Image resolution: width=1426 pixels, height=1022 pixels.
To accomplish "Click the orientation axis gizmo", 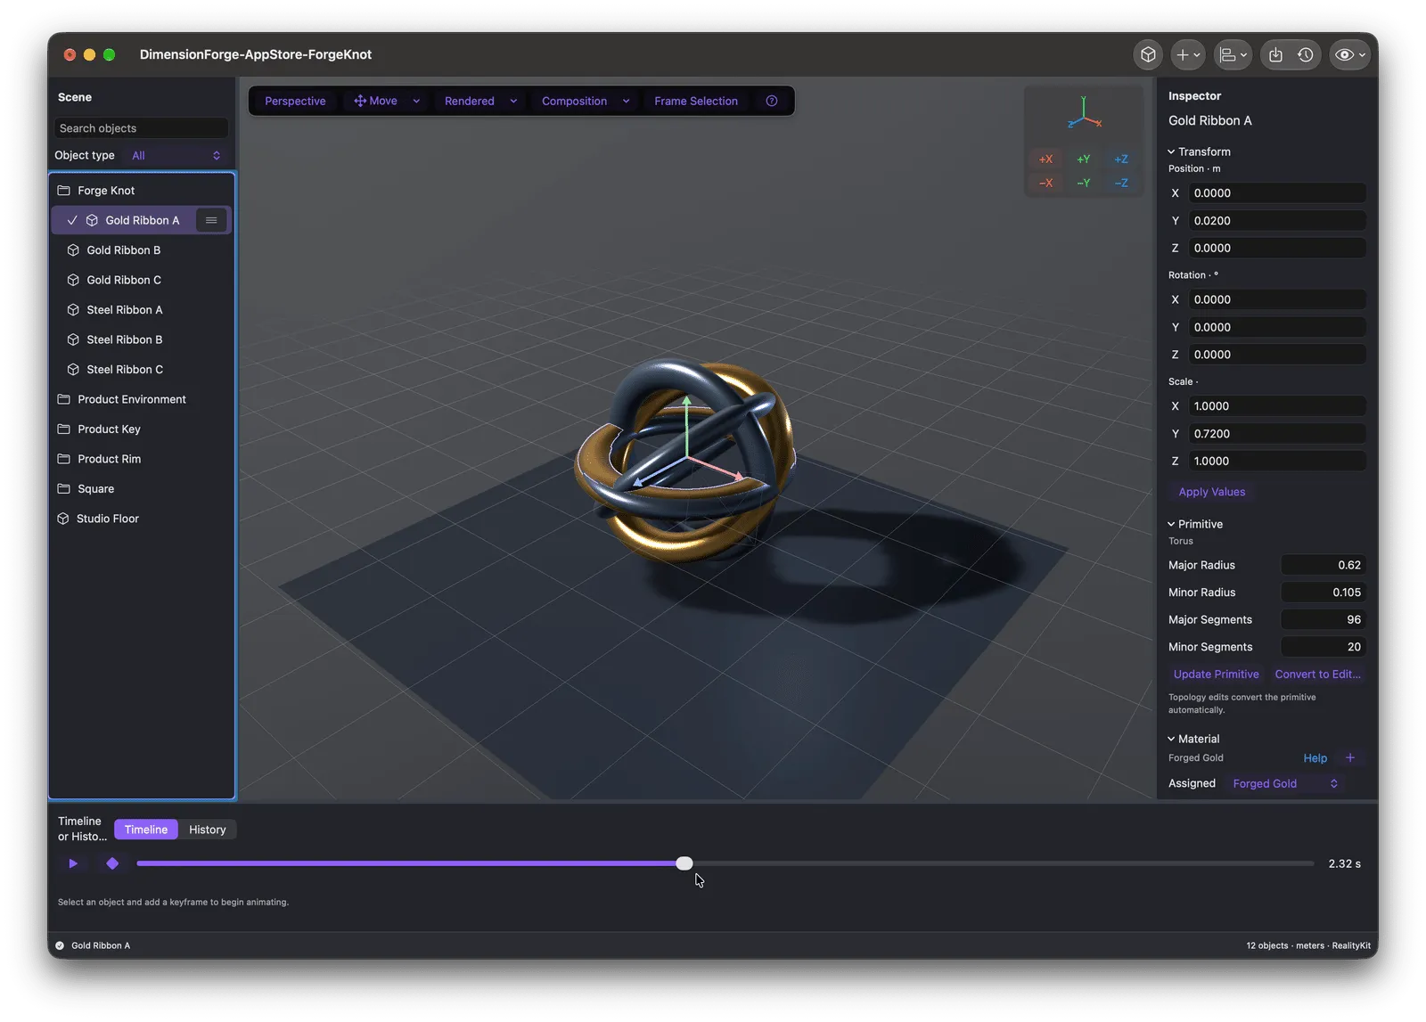I will click(1084, 113).
